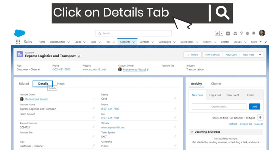The height and width of the screenshot is (158, 280).
Task: Open the Setup gear icon
Action: [248, 33]
